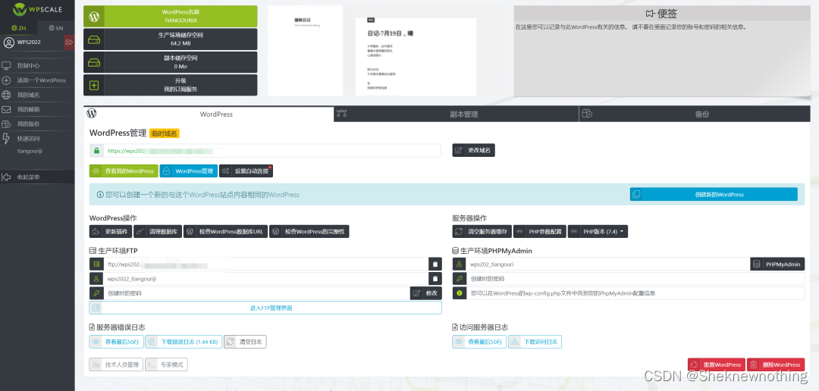Click the WPScale logo

click(37, 9)
